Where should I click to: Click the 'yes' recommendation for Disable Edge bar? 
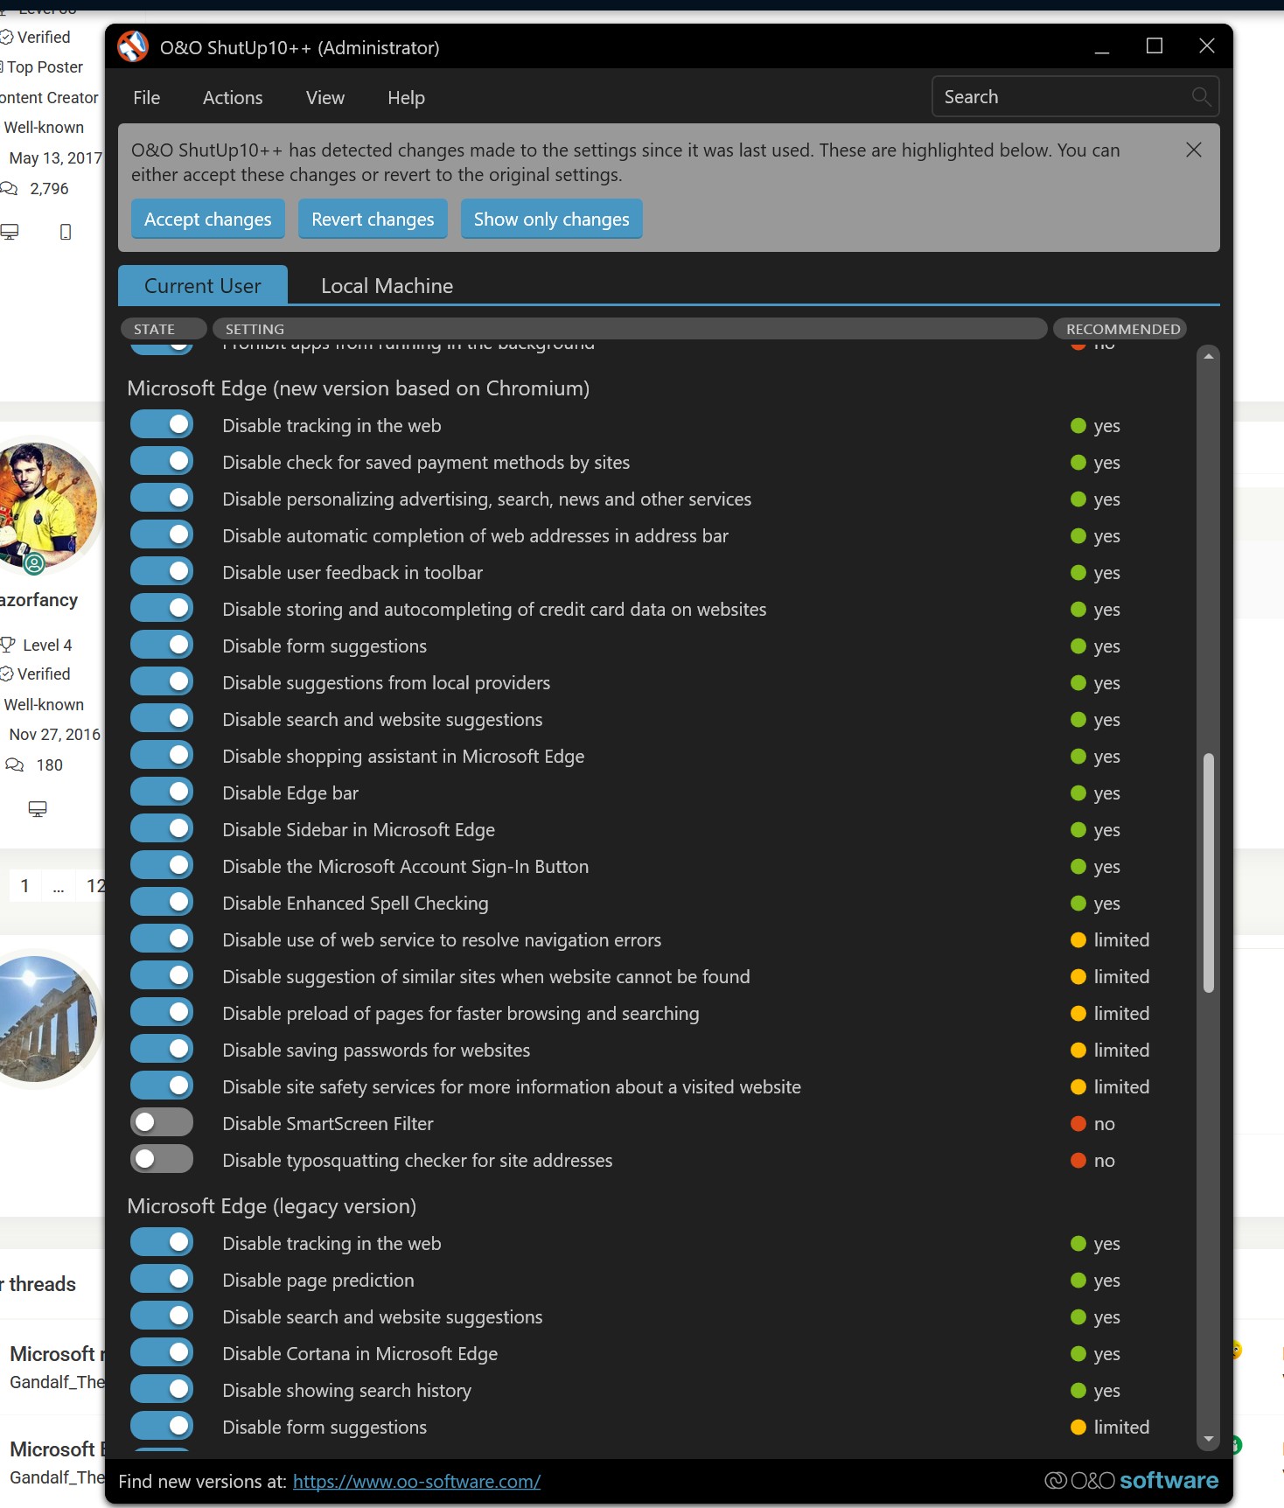1095,793
